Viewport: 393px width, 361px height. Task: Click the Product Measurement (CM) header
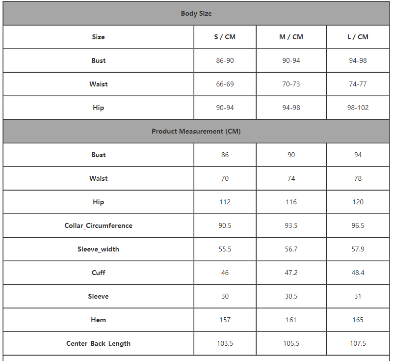196,131
